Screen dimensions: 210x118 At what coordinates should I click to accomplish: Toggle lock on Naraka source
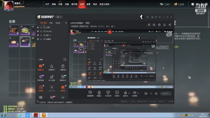click(x=41, y=31)
